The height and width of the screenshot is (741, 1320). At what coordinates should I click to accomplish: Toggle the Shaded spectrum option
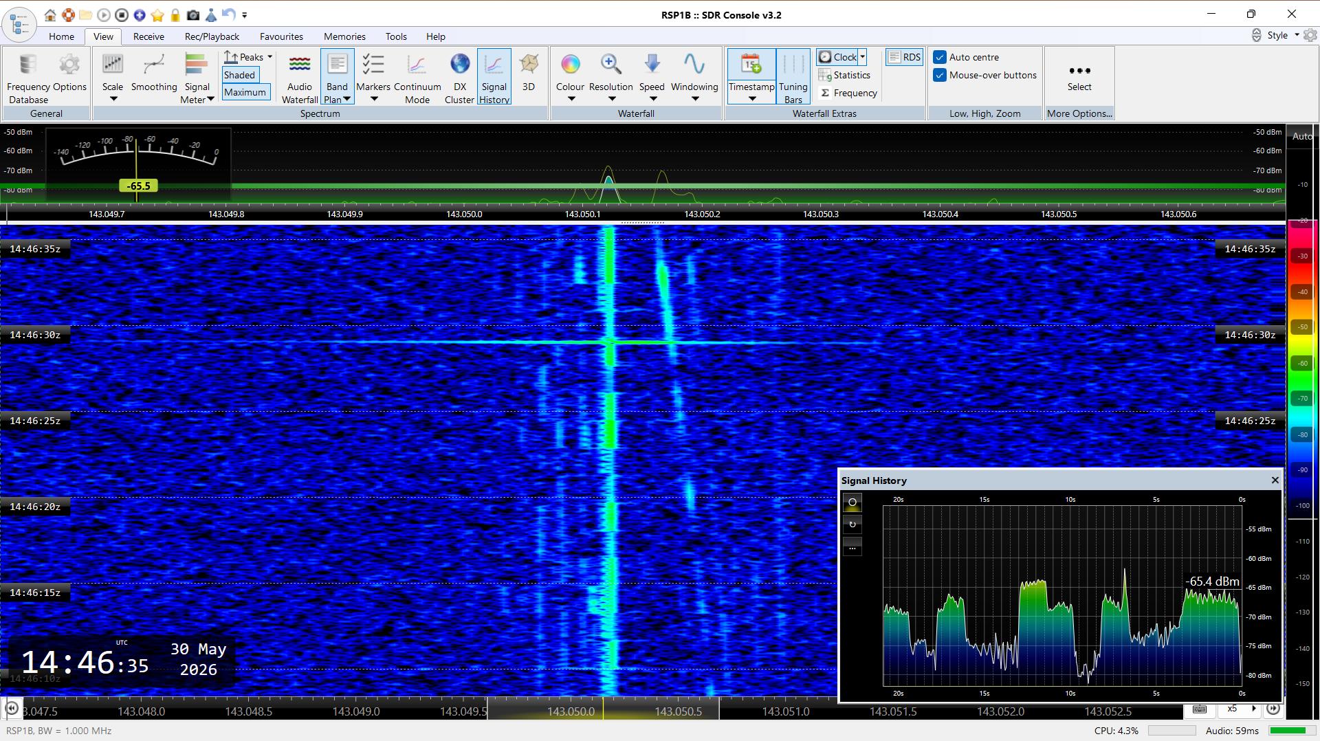240,75
